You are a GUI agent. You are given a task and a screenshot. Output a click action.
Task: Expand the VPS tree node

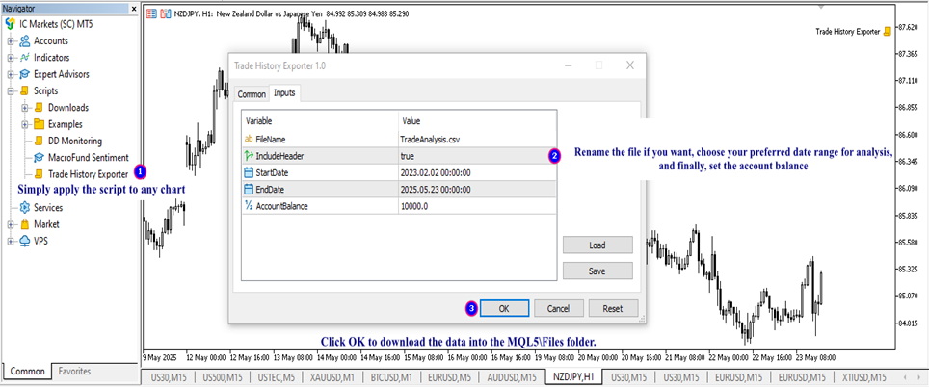[x=11, y=242]
